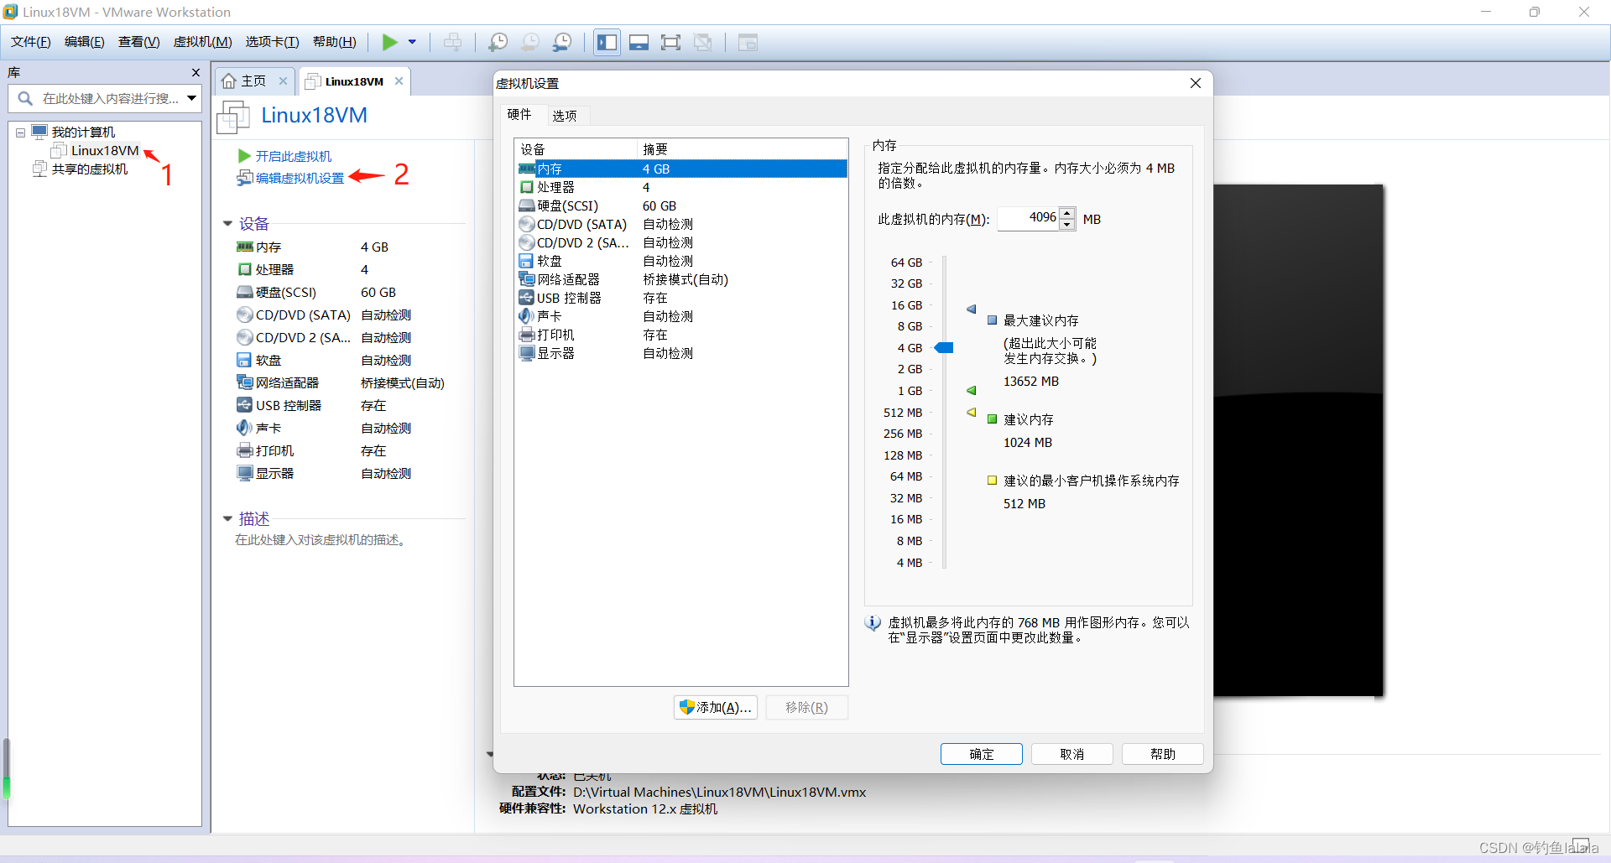Take a snapshot with the snapshot icon

coord(498,42)
